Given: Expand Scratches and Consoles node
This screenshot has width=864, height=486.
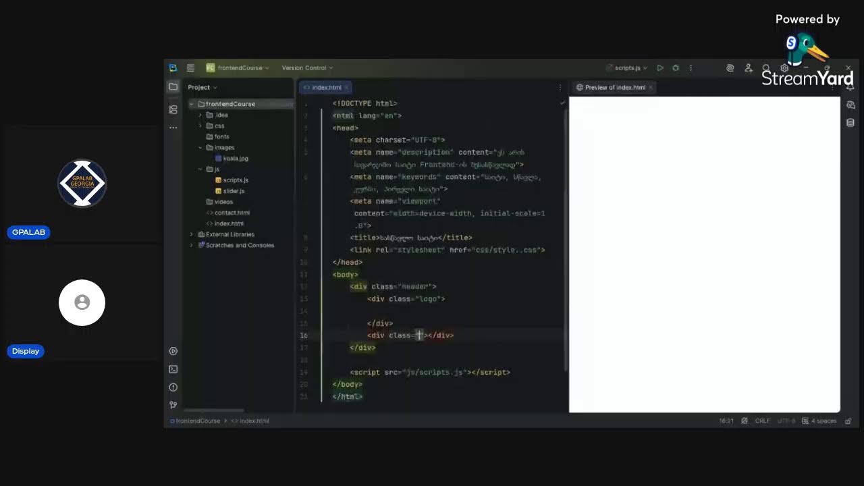Looking at the screenshot, I should tap(192, 245).
